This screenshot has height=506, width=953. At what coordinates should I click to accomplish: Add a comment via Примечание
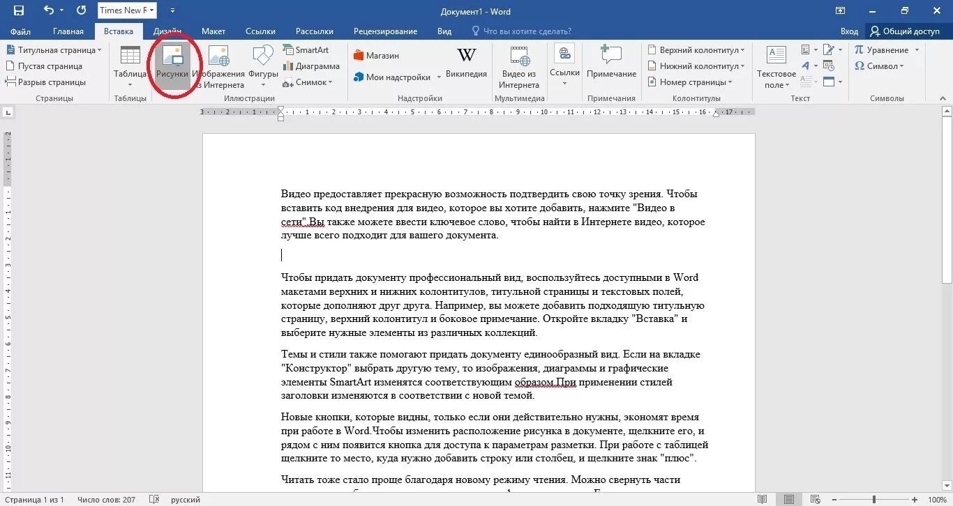611,63
